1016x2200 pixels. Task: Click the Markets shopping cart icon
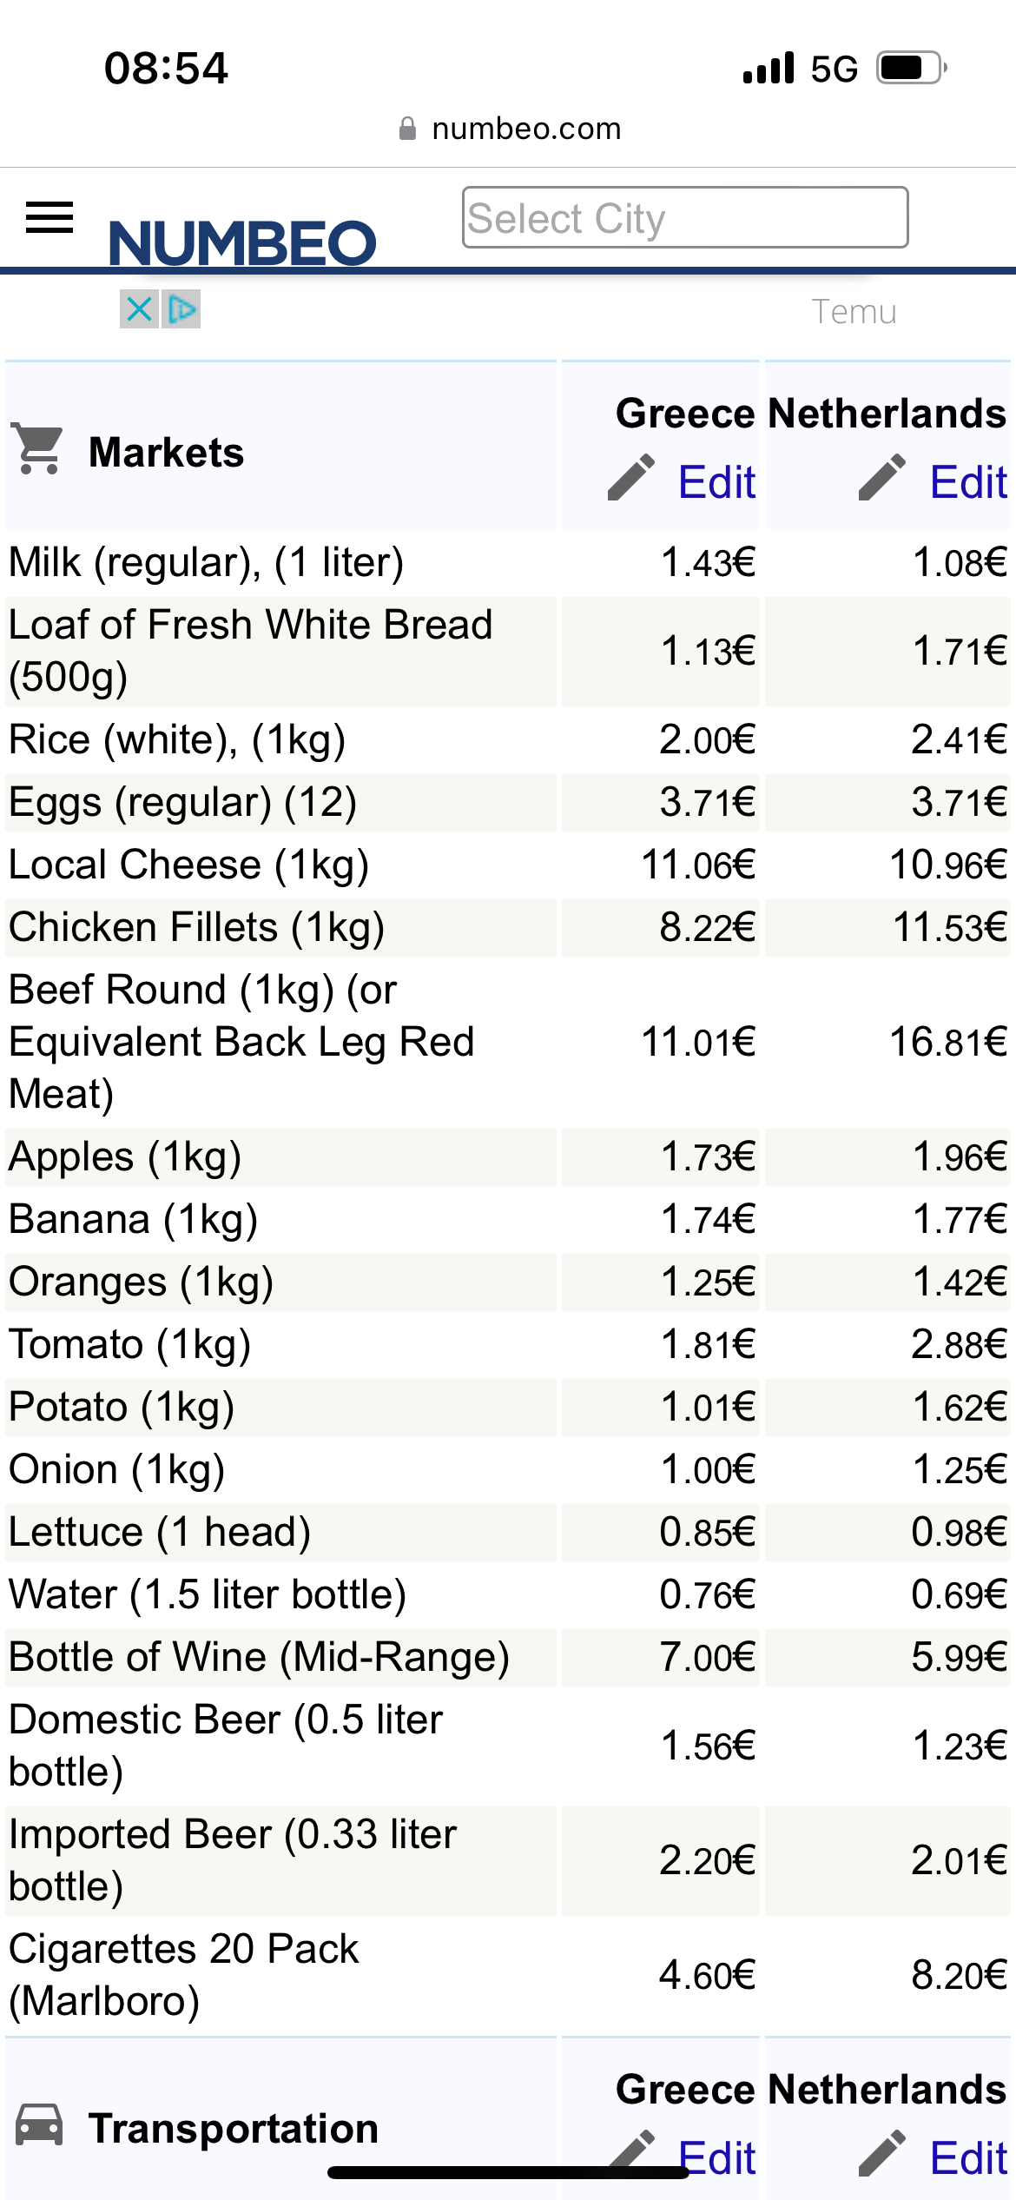(x=39, y=449)
